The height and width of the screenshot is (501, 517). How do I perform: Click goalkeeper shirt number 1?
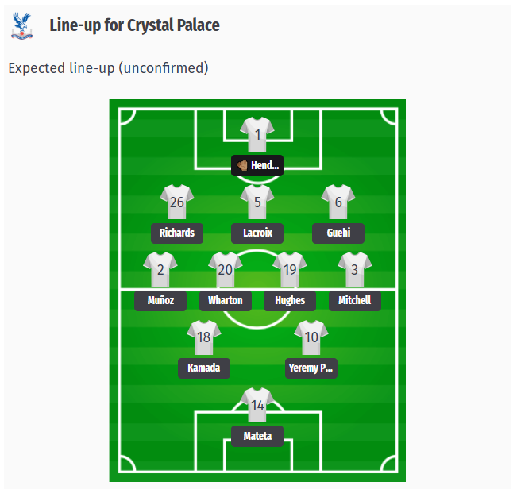(x=257, y=134)
